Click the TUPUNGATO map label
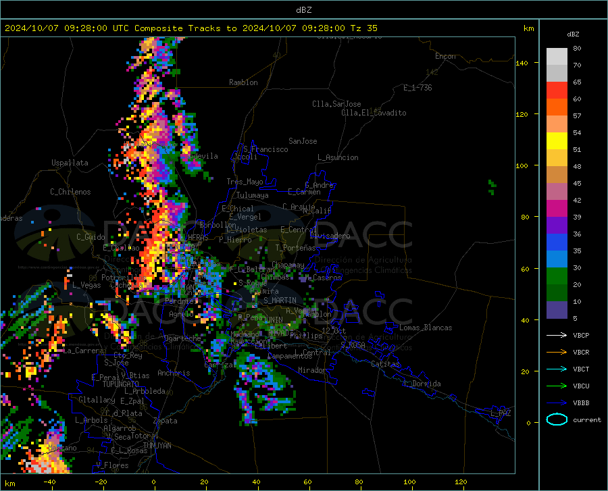 pyautogui.click(x=121, y=384)
